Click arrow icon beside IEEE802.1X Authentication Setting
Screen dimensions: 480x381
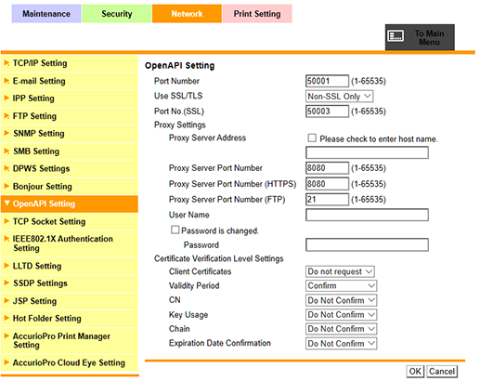tap(6, 239)
